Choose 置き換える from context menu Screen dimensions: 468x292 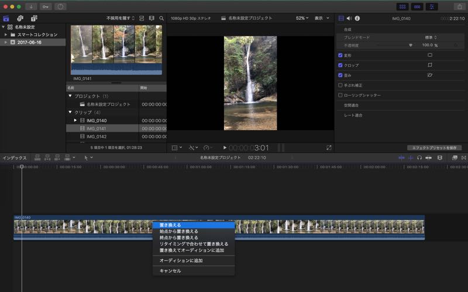170,225
